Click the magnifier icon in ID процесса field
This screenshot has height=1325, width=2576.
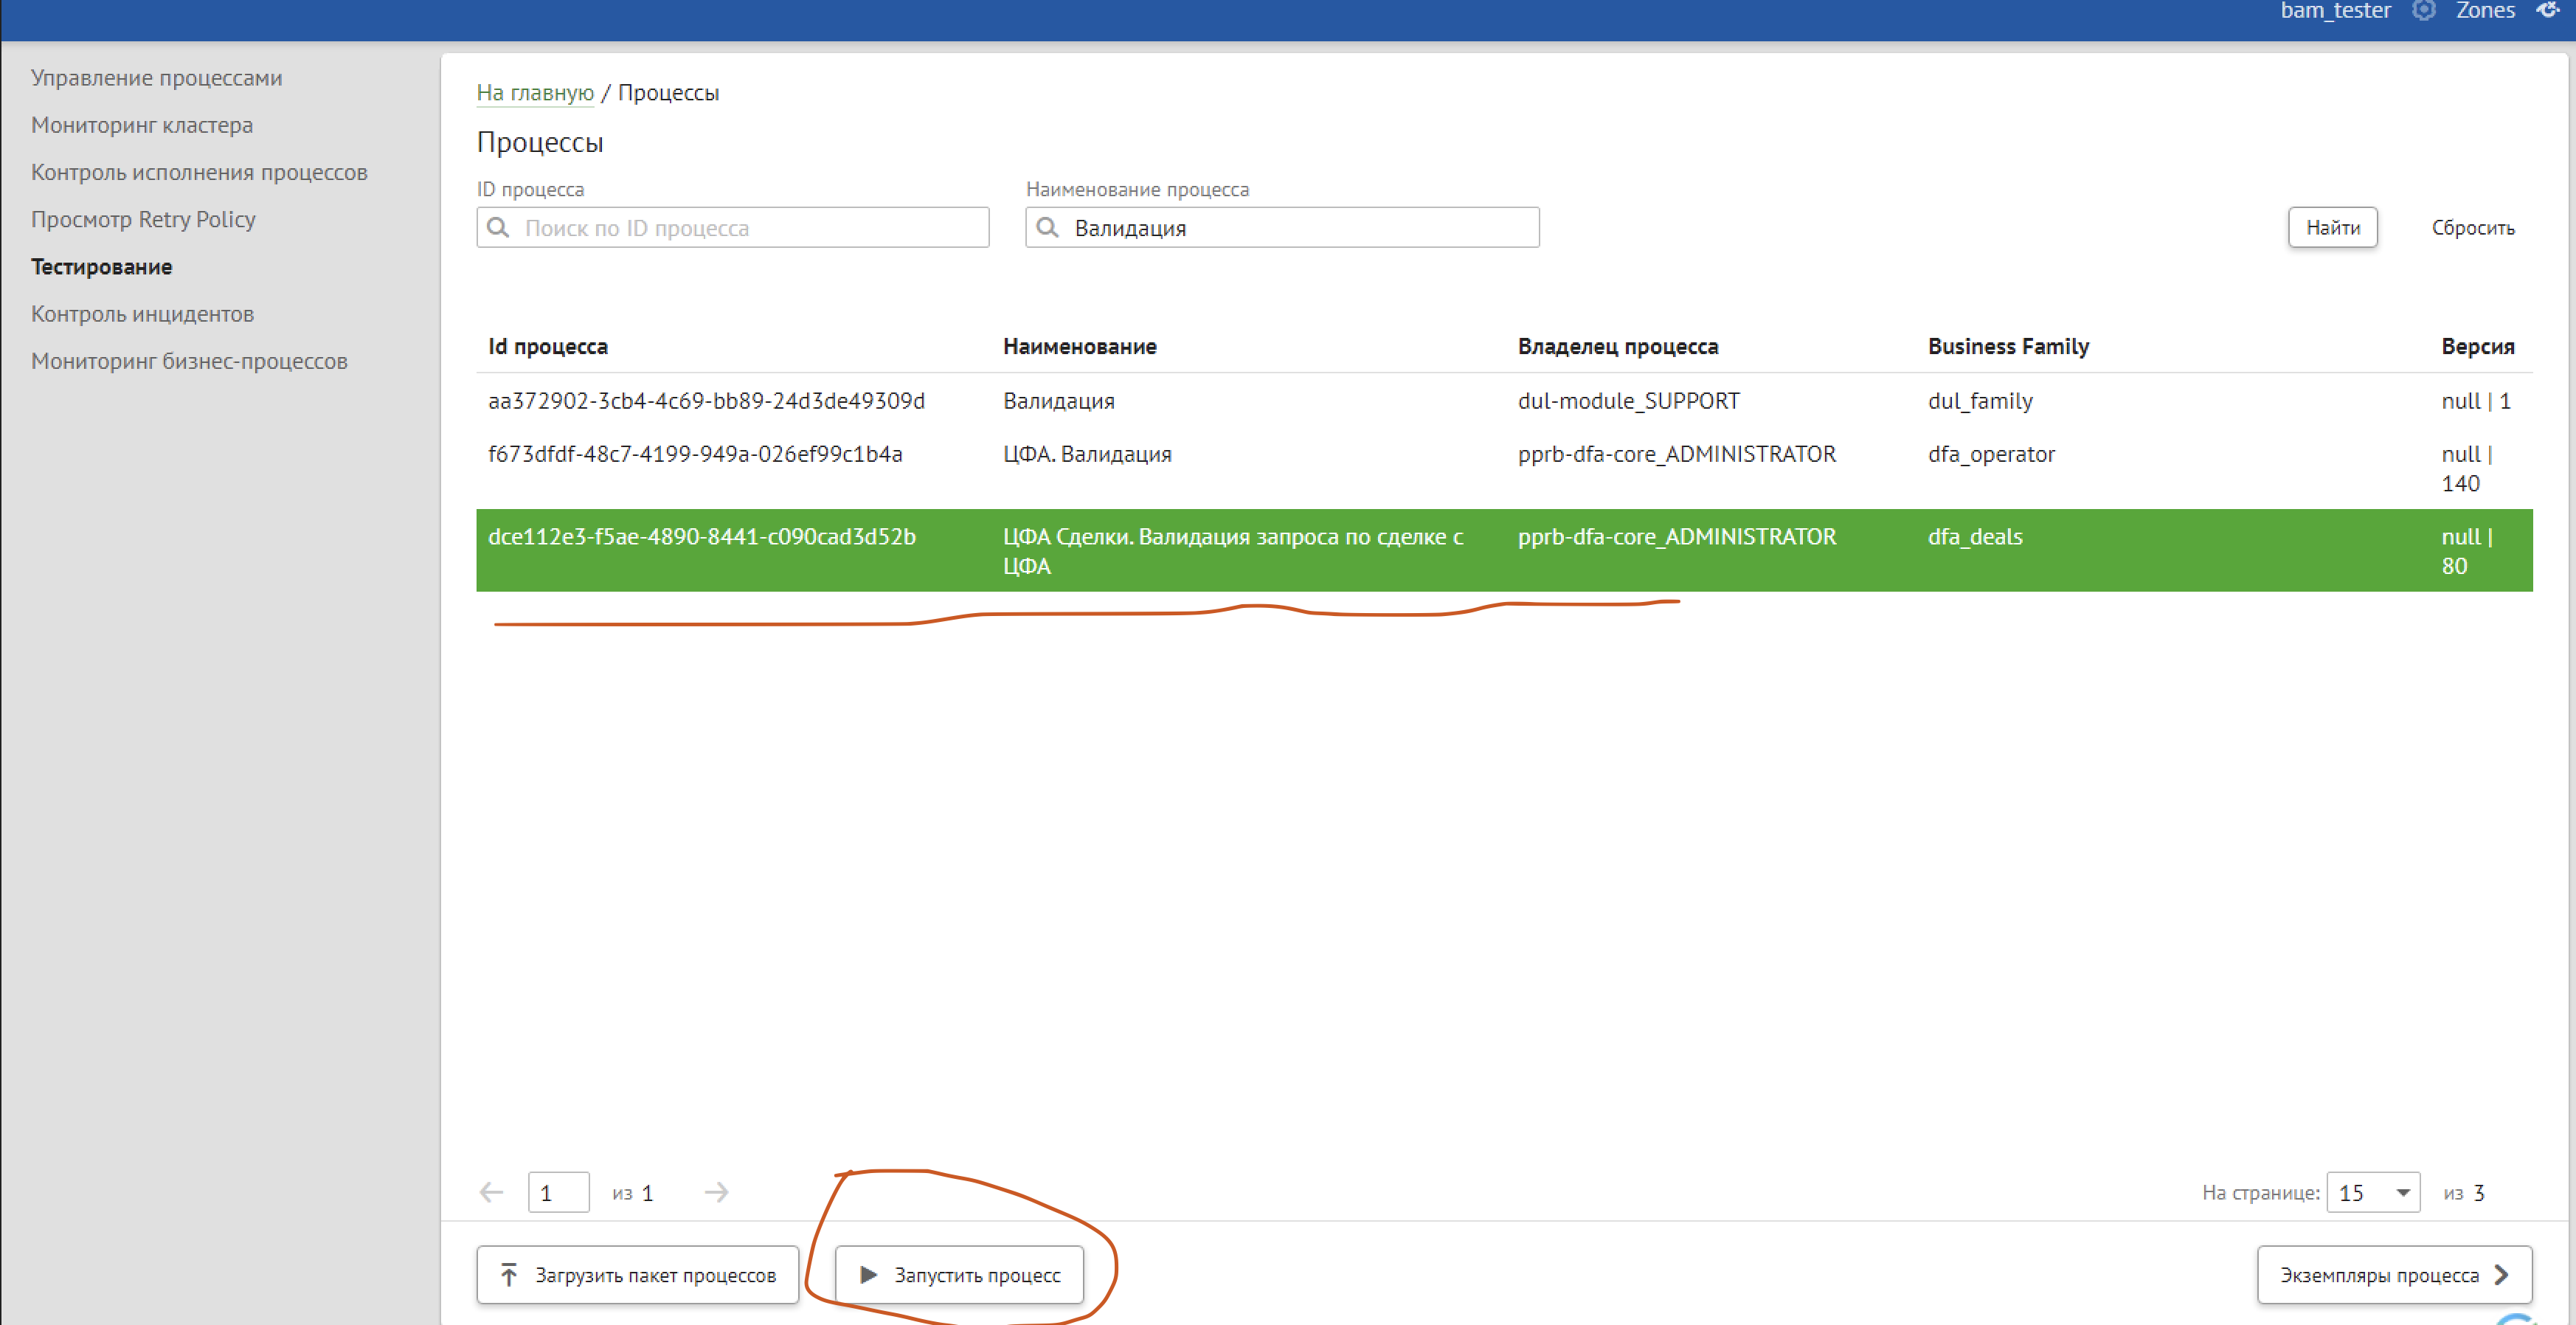(498, 228)
